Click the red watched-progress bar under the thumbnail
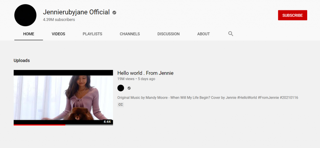 click(39, 125)
